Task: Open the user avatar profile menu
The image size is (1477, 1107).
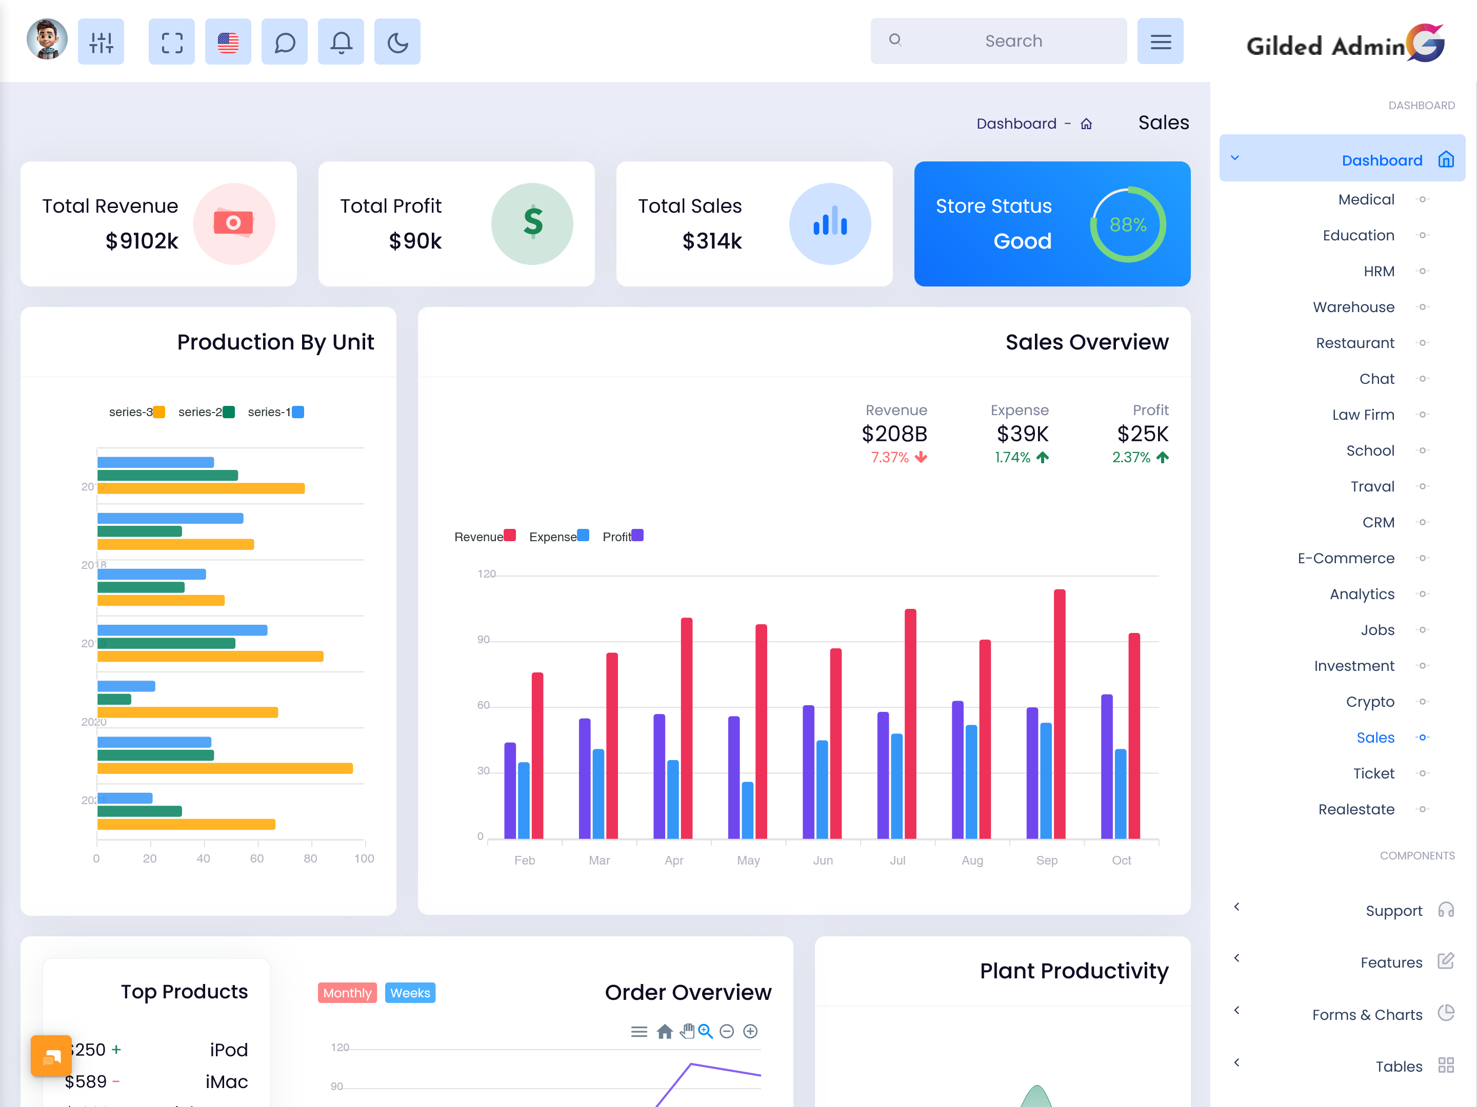Action: coord(47,40)
